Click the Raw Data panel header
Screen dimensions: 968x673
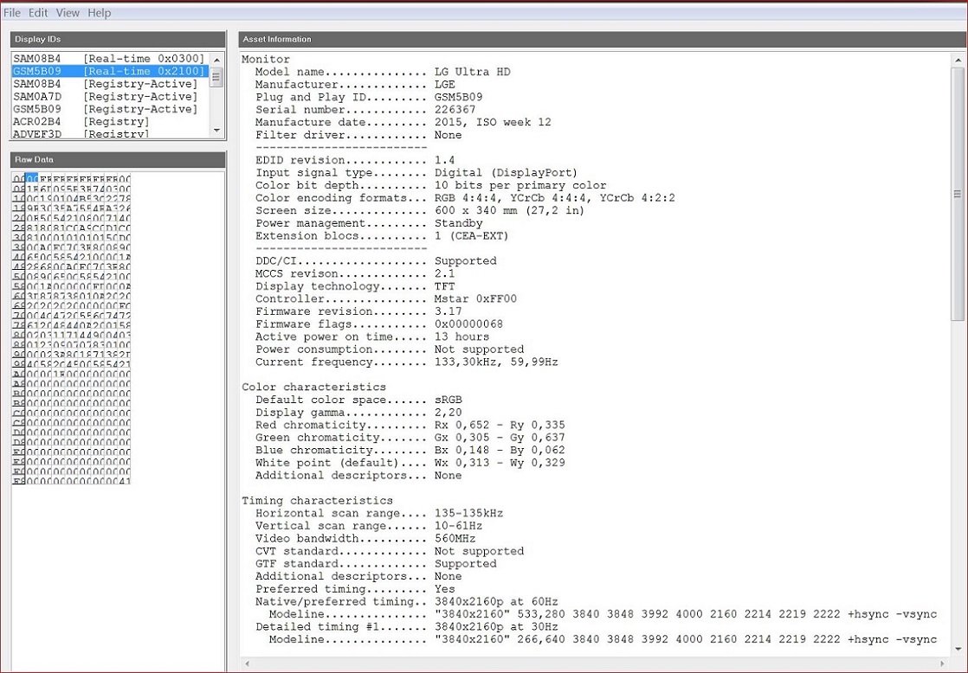click(117, 159)
